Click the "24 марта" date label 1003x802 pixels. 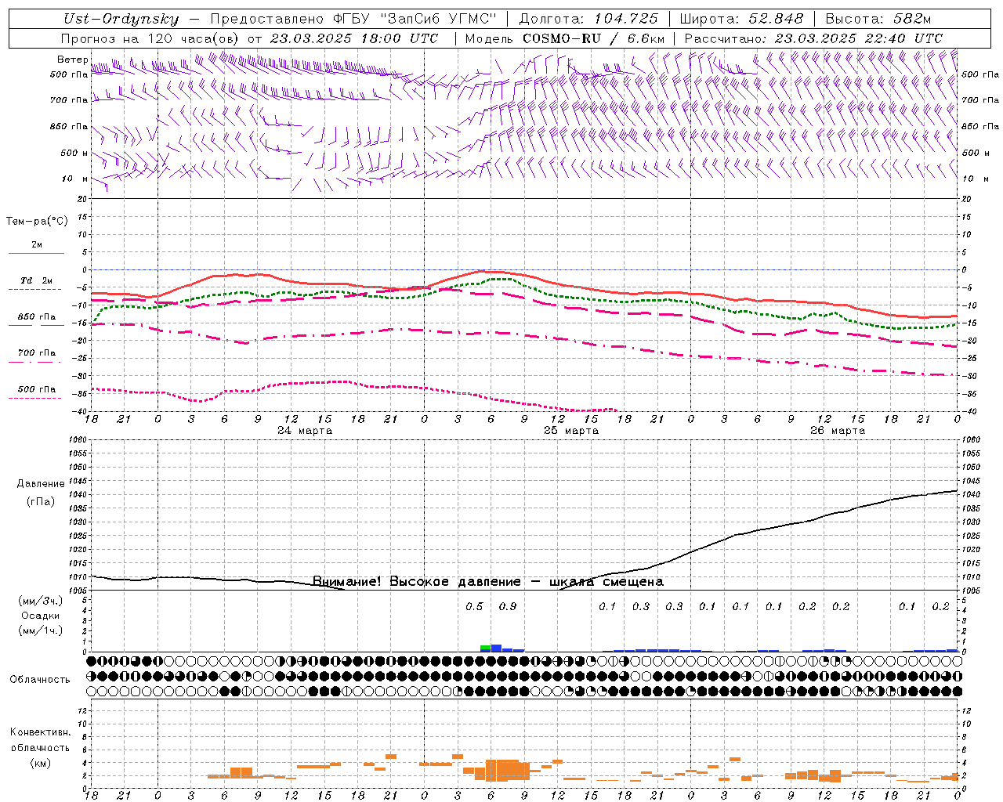[306, 431]
